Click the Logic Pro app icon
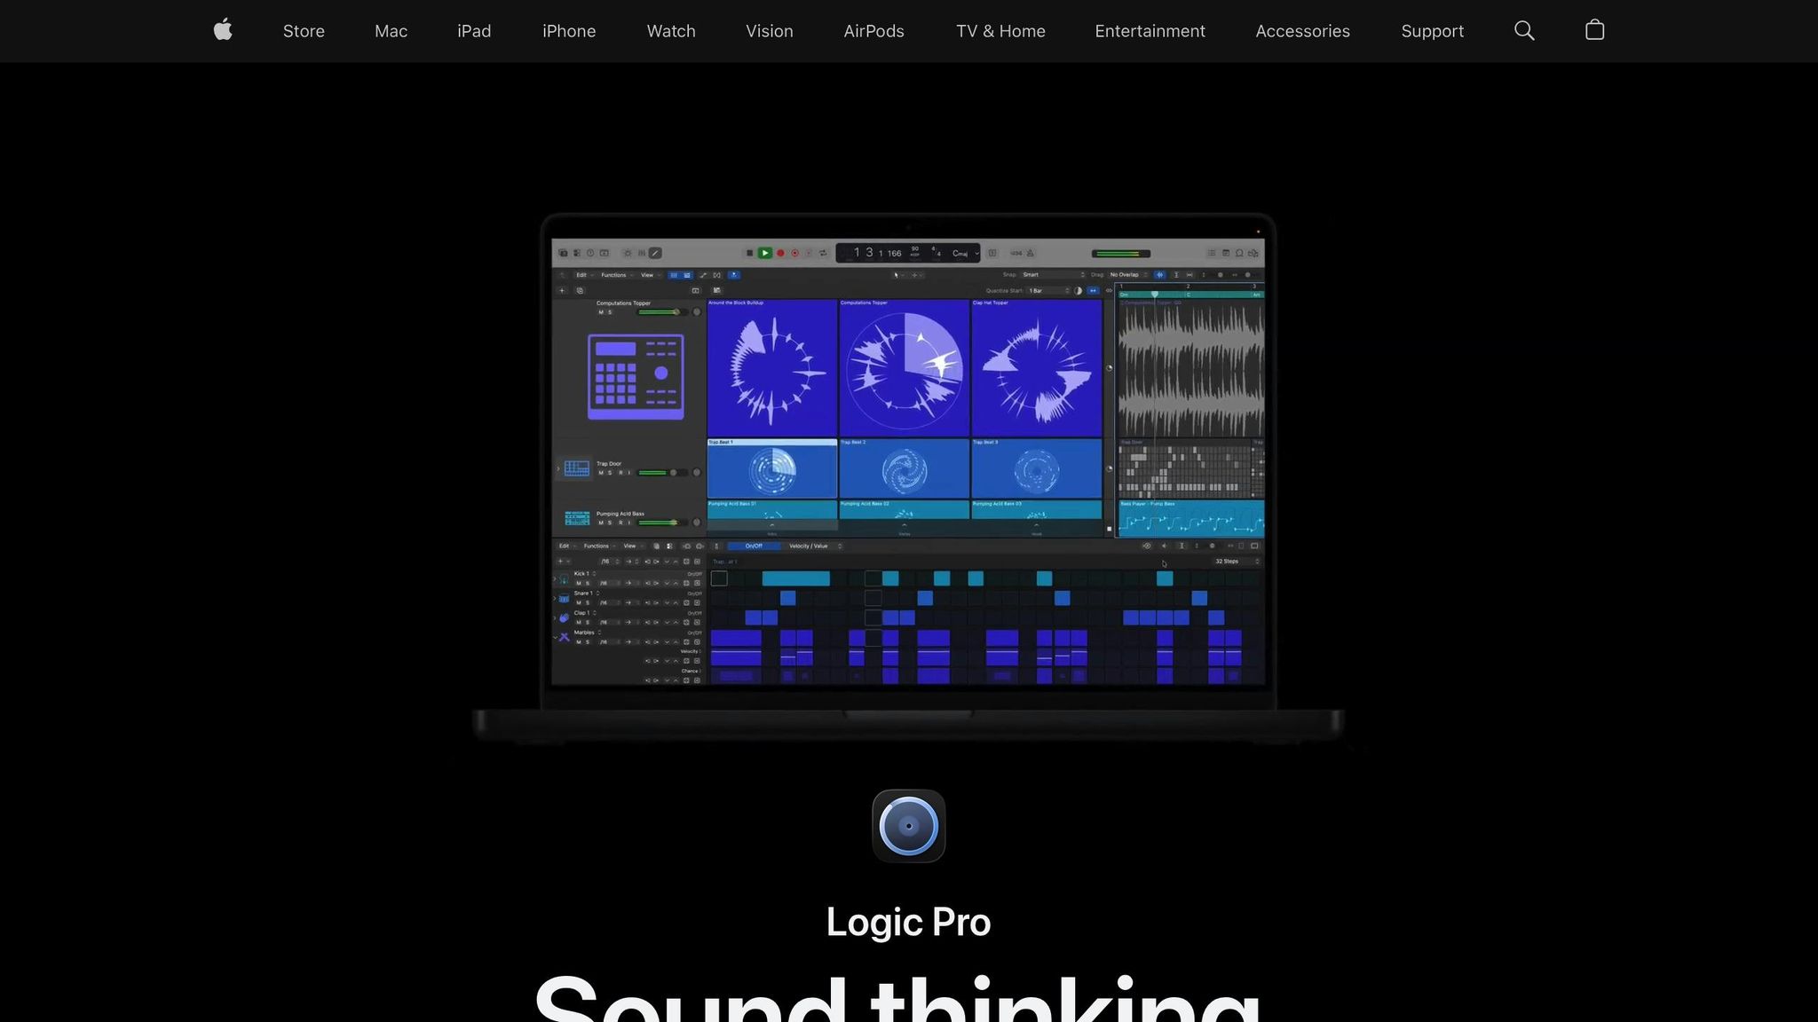This screenshot has height=1022, width=1818. click(x=908, y=825)
